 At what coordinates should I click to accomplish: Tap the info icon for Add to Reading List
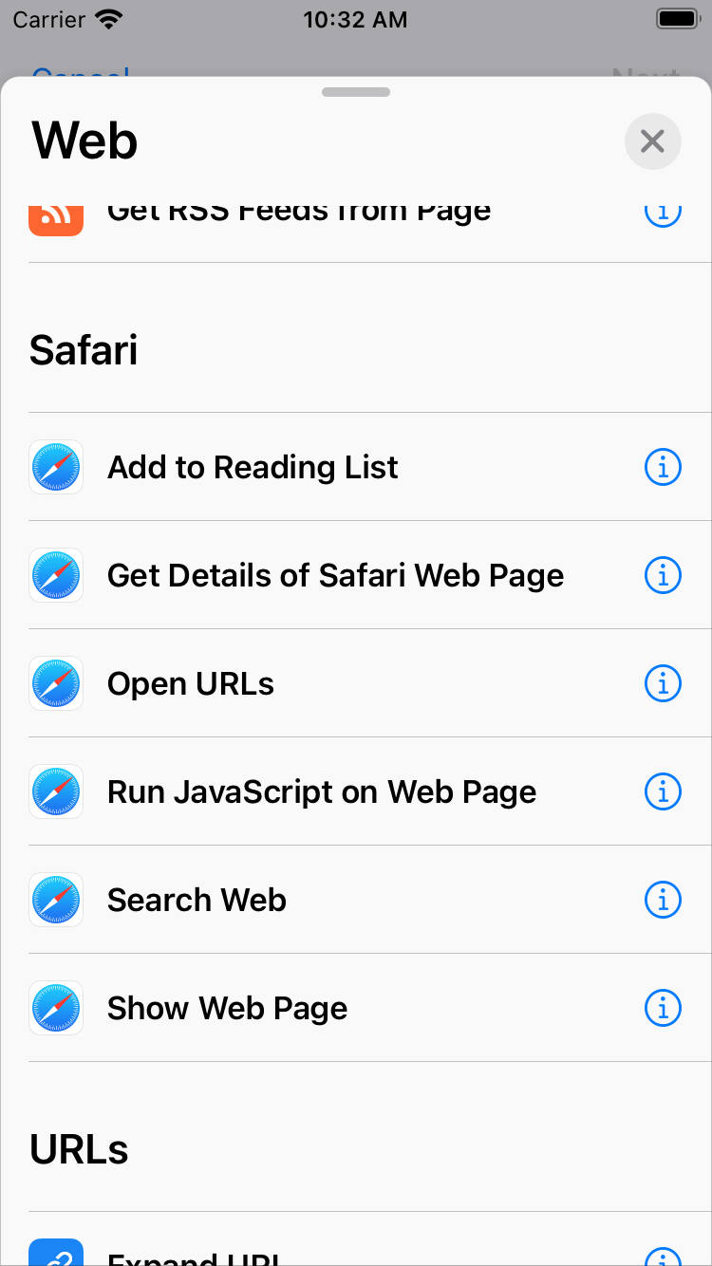point(663,467)
